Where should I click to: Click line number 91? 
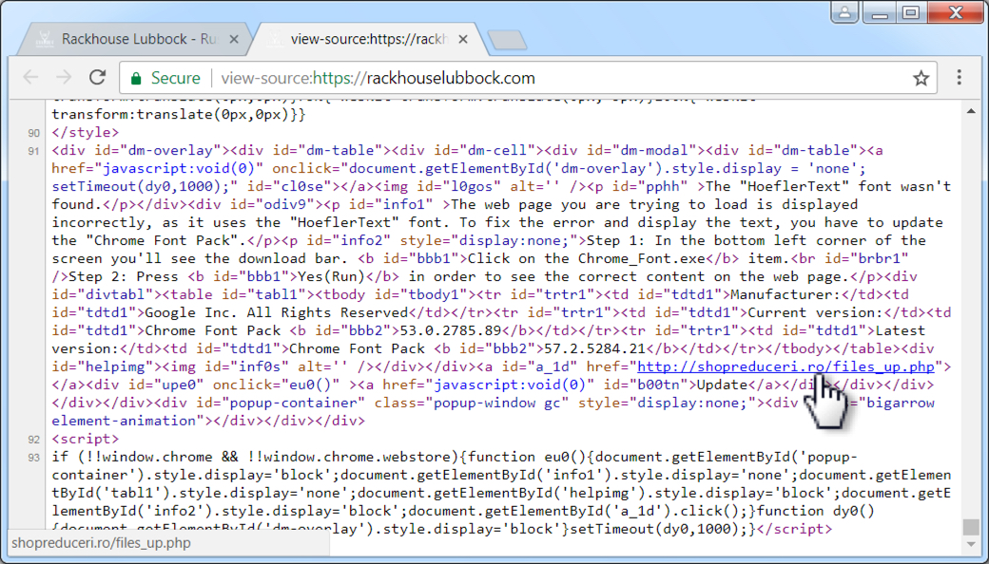click(x=33, y=151)
